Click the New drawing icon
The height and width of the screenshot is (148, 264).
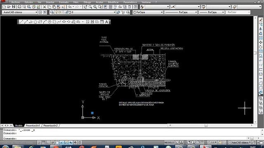pyautogui.click(x=4, y=7)
